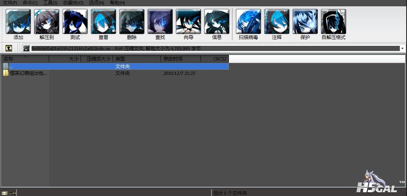Click the drive icon in status bar

click(4, 193)
